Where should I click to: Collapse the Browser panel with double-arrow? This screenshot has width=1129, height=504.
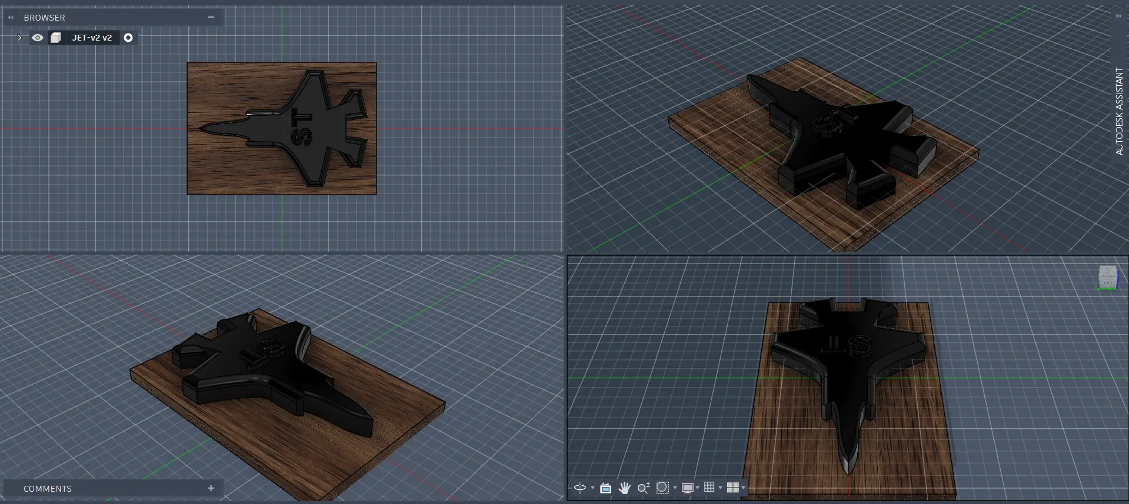click(x=11, y=18)
